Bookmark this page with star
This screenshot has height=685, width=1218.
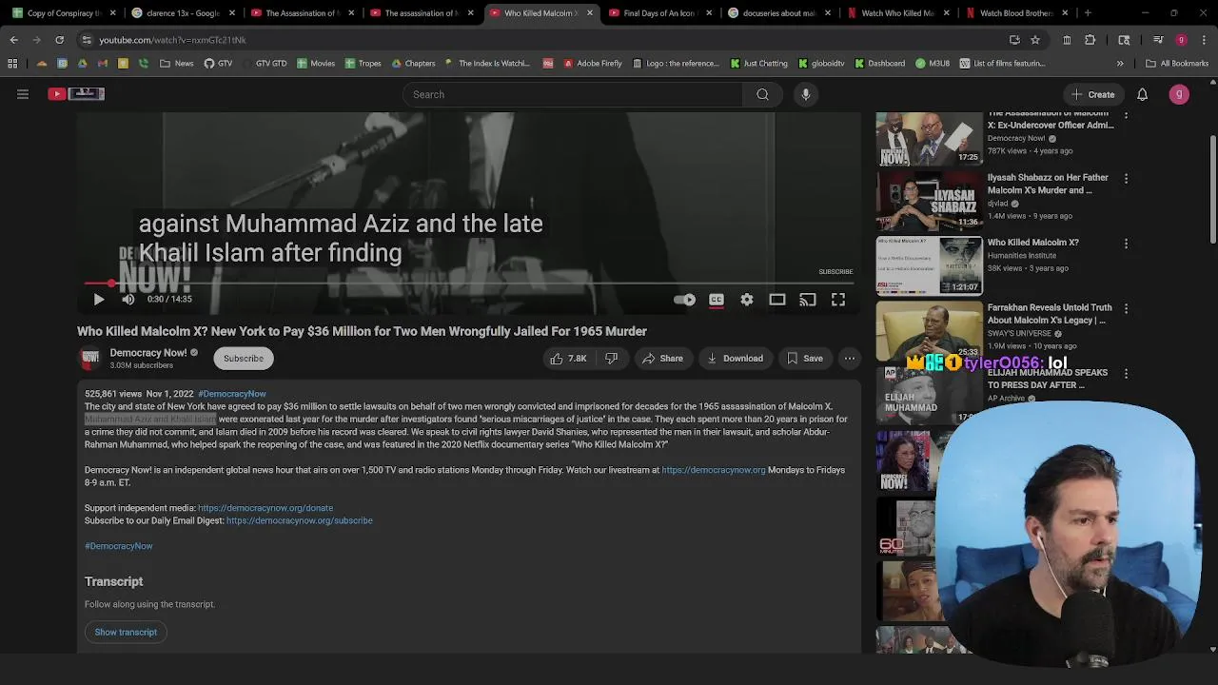coord(1035,40)
